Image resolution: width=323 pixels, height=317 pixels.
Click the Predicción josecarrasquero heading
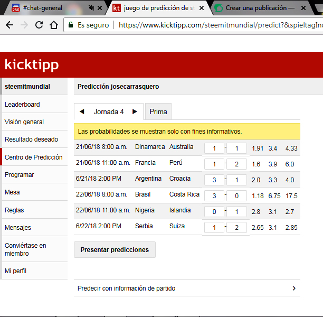pos(118,87)
